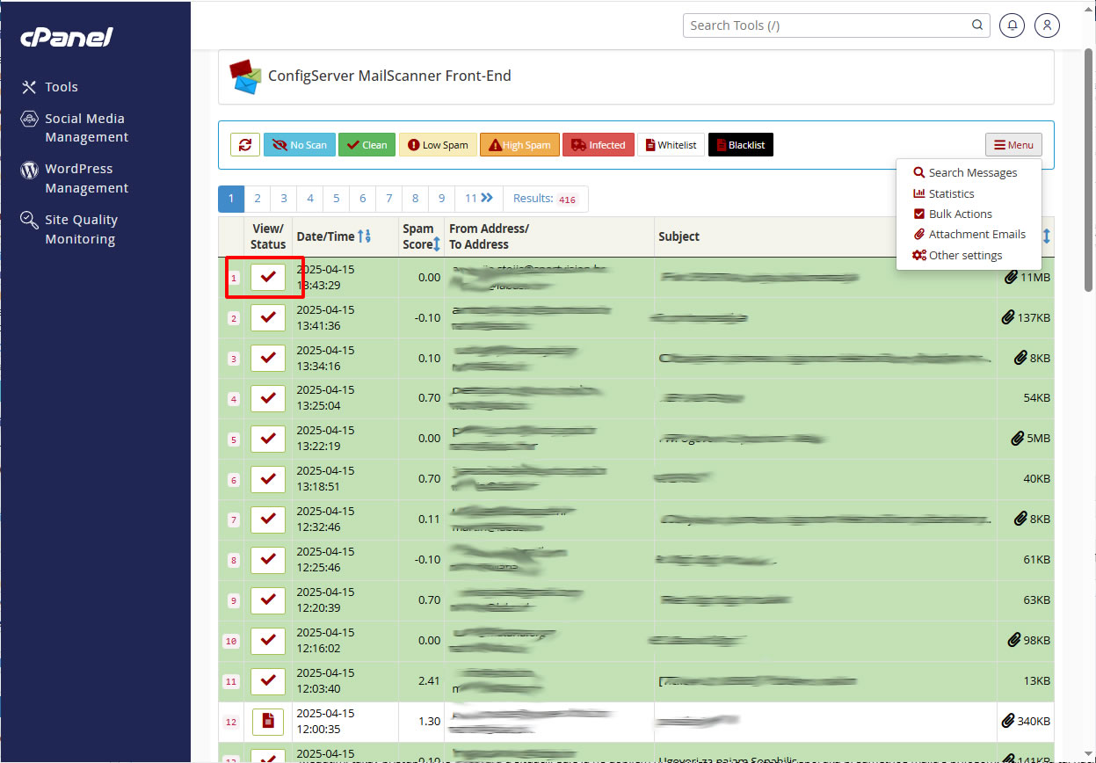Click the refresh icon button
The height and width of the screenshot is (763, 1096).
pos(245,145)
